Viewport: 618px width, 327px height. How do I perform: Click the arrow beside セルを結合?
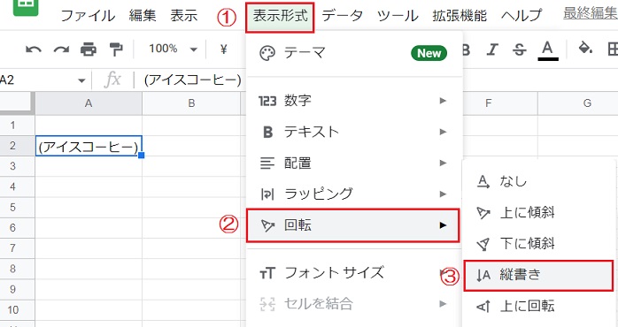coord(443,304)
